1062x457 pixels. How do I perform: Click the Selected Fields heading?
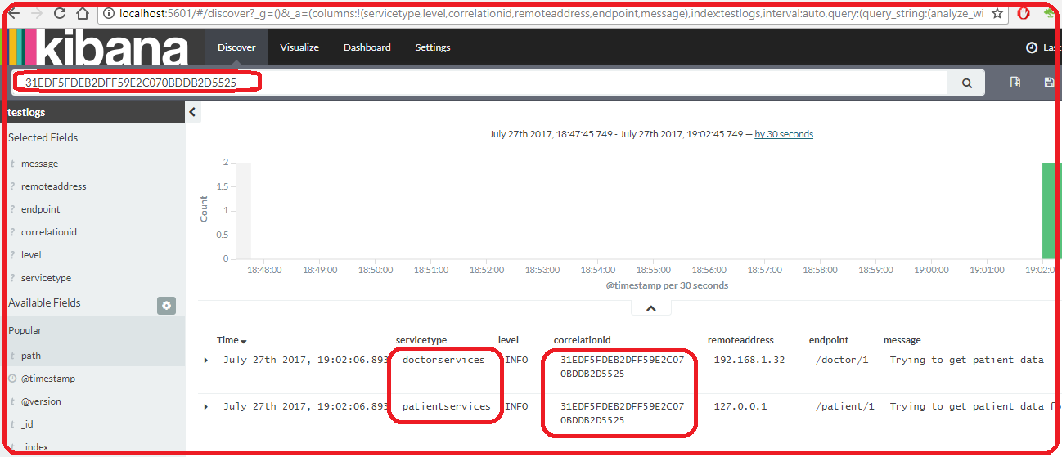coord(43,137)
